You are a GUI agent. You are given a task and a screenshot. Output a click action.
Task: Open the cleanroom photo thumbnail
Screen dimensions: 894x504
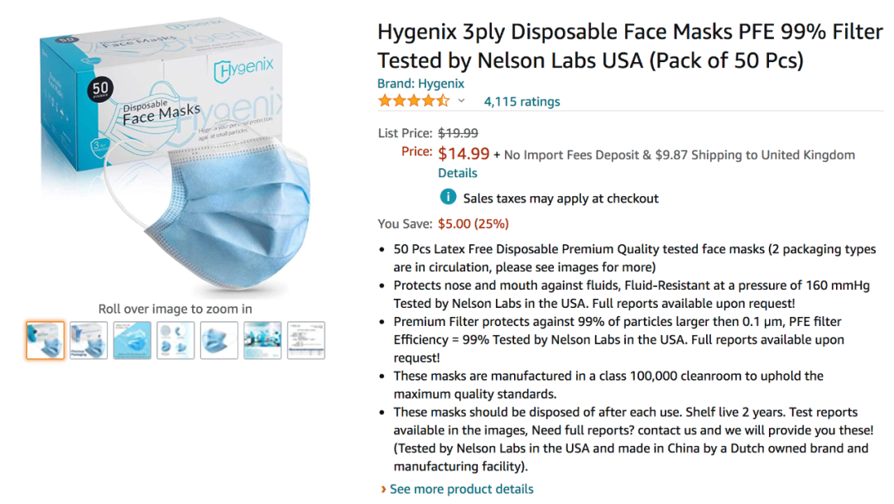pos(262,340)
